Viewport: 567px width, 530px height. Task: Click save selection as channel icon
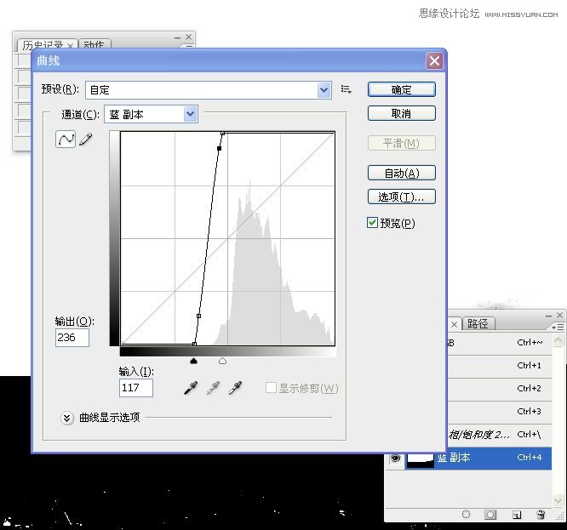click(x=490, y=515)
